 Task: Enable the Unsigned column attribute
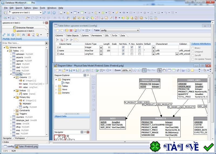[x=193, y=52]
